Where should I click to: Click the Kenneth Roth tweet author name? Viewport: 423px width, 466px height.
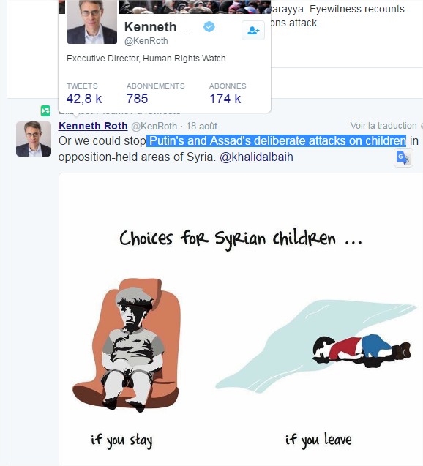[93, 126]
